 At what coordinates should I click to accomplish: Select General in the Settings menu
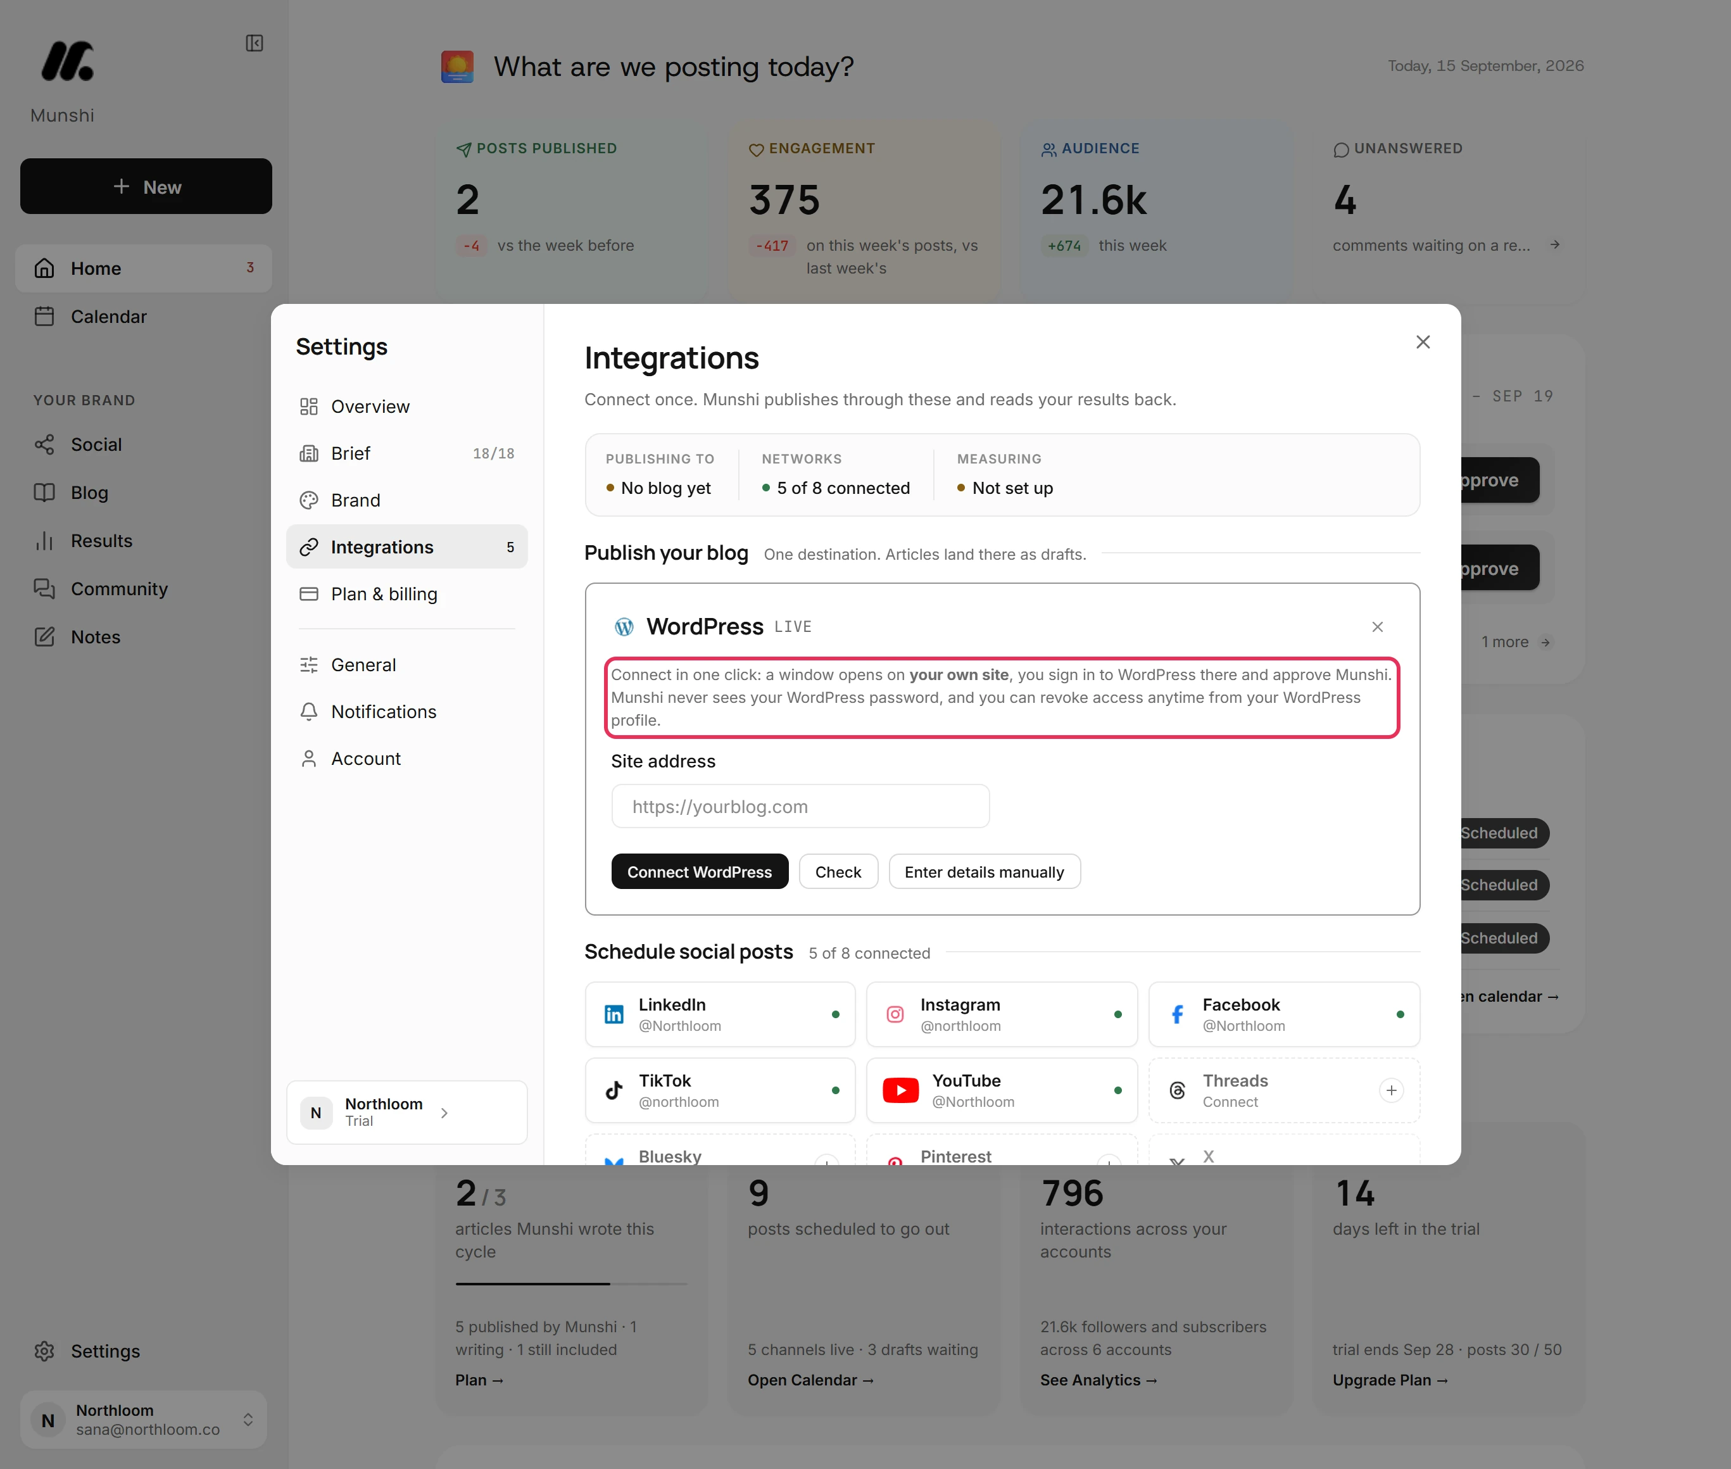click(x=406, y=665)
